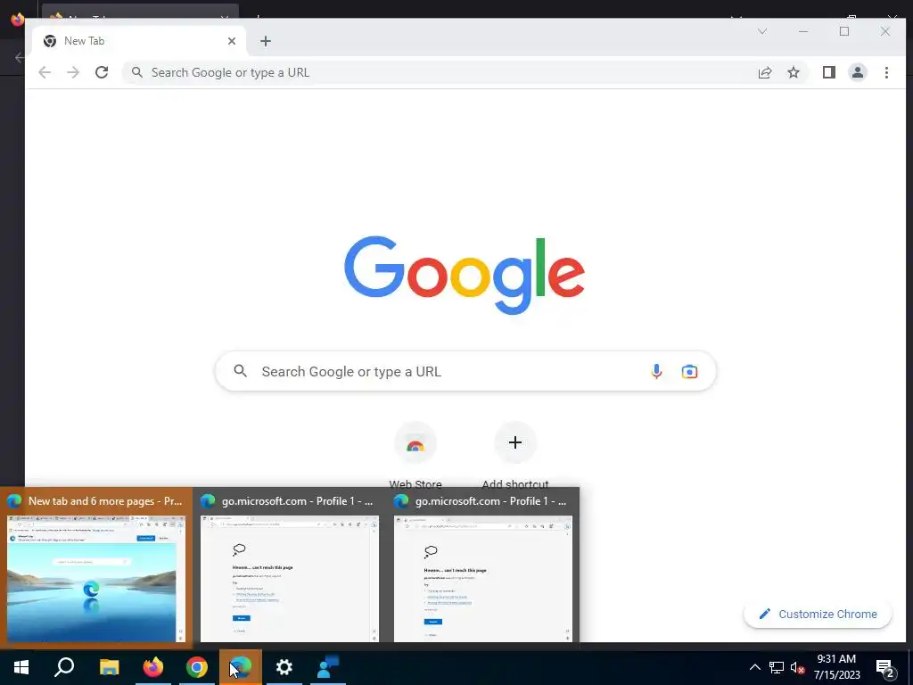Start voice search with microphone icon
Image resolution: width=913 pixels, height=685 pixels.
(x=656, y=371)
